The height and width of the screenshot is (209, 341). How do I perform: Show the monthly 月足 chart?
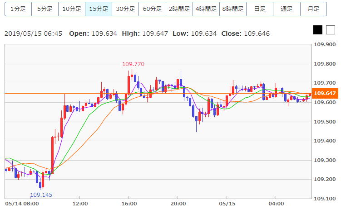[x=313, y=9]
